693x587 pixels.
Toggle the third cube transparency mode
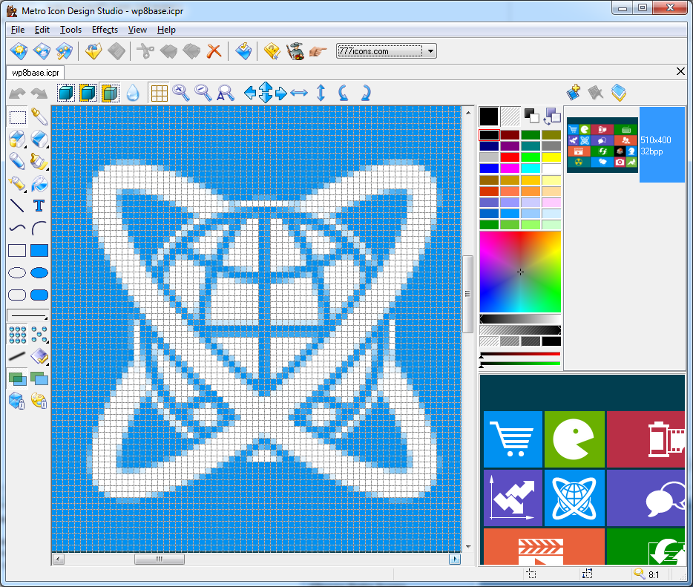pyautogui.click(x=110, y=94)
